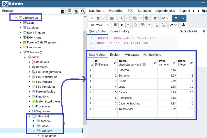207x138 pixels.
Task: Collapse the CadastroDB tree node
Action: [x=16, y=18]
